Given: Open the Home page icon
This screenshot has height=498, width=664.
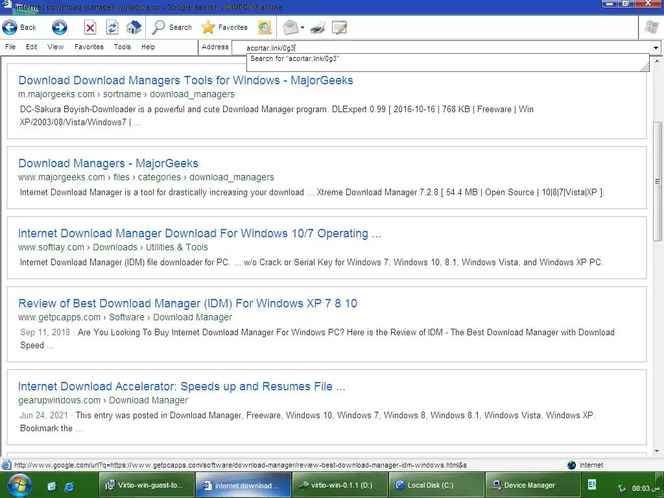Looking at the screenshot, I should pyautogui.click(x=134, y=27).
